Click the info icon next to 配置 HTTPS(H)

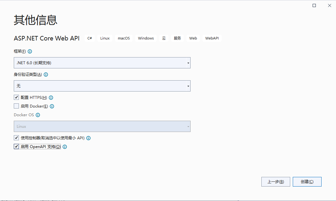coord(51,98)
